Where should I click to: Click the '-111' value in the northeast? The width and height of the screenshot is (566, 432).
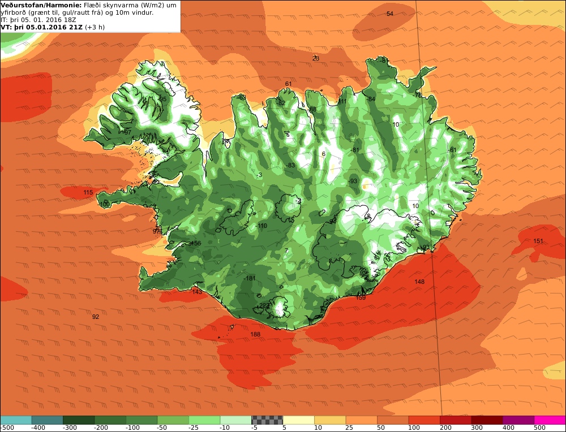click(342, 101)
